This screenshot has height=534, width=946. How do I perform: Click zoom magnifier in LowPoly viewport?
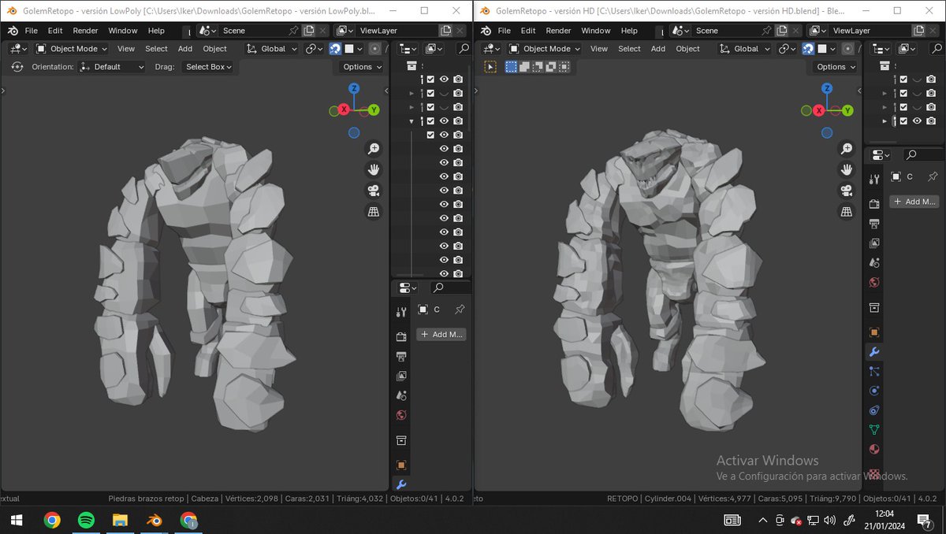coord(373,149)
